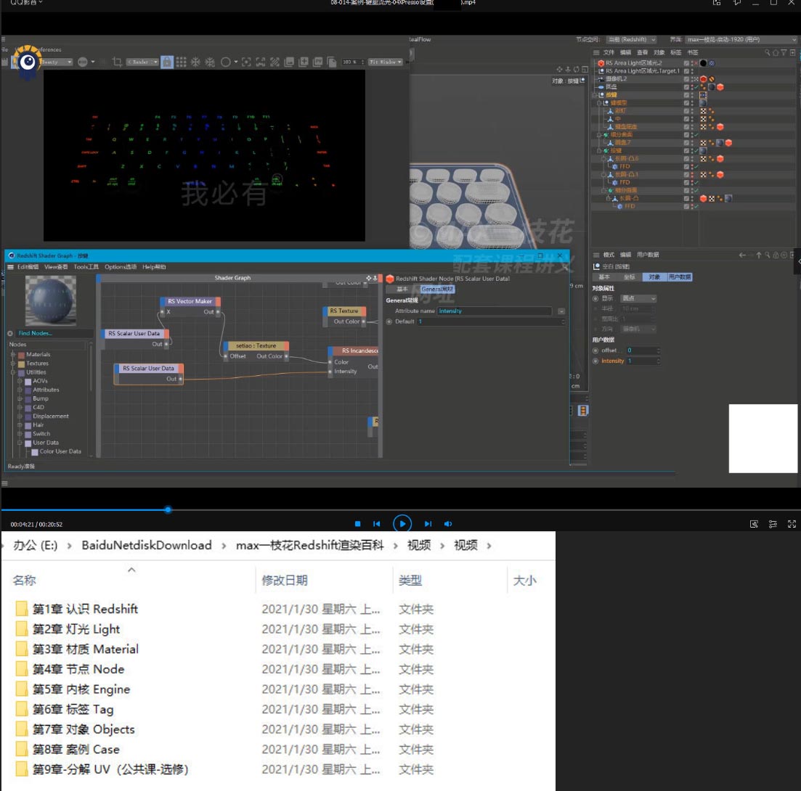This screenshot has width=801, height=791.
Task: Toggle the Intensity user data keyframe button
Action: coord(595,361)
